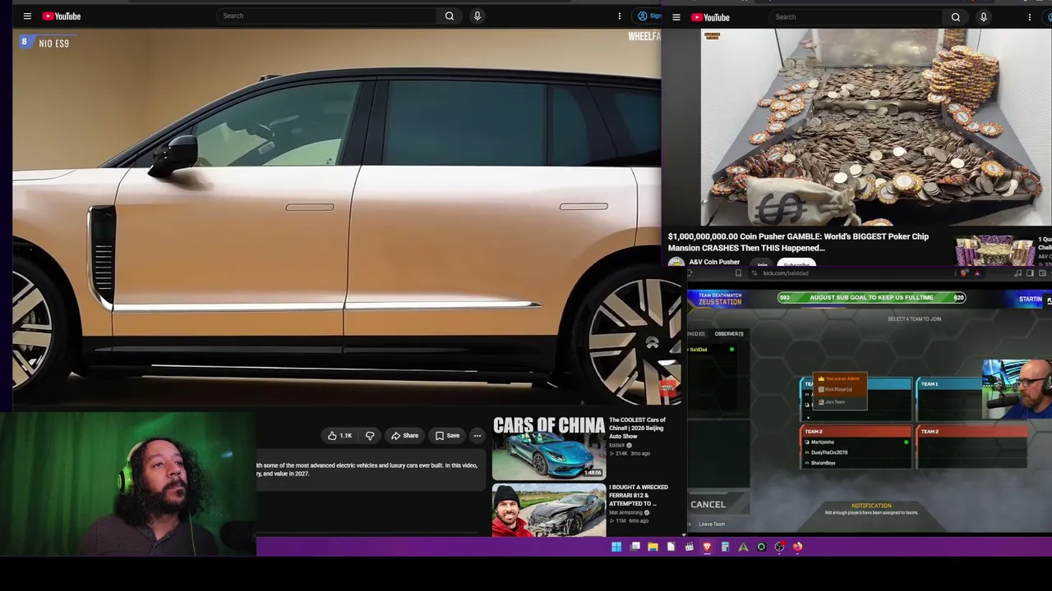The image size is (1052, 591).
Task: Dislike the NIO ES9 video
Action: coord(370,436)
